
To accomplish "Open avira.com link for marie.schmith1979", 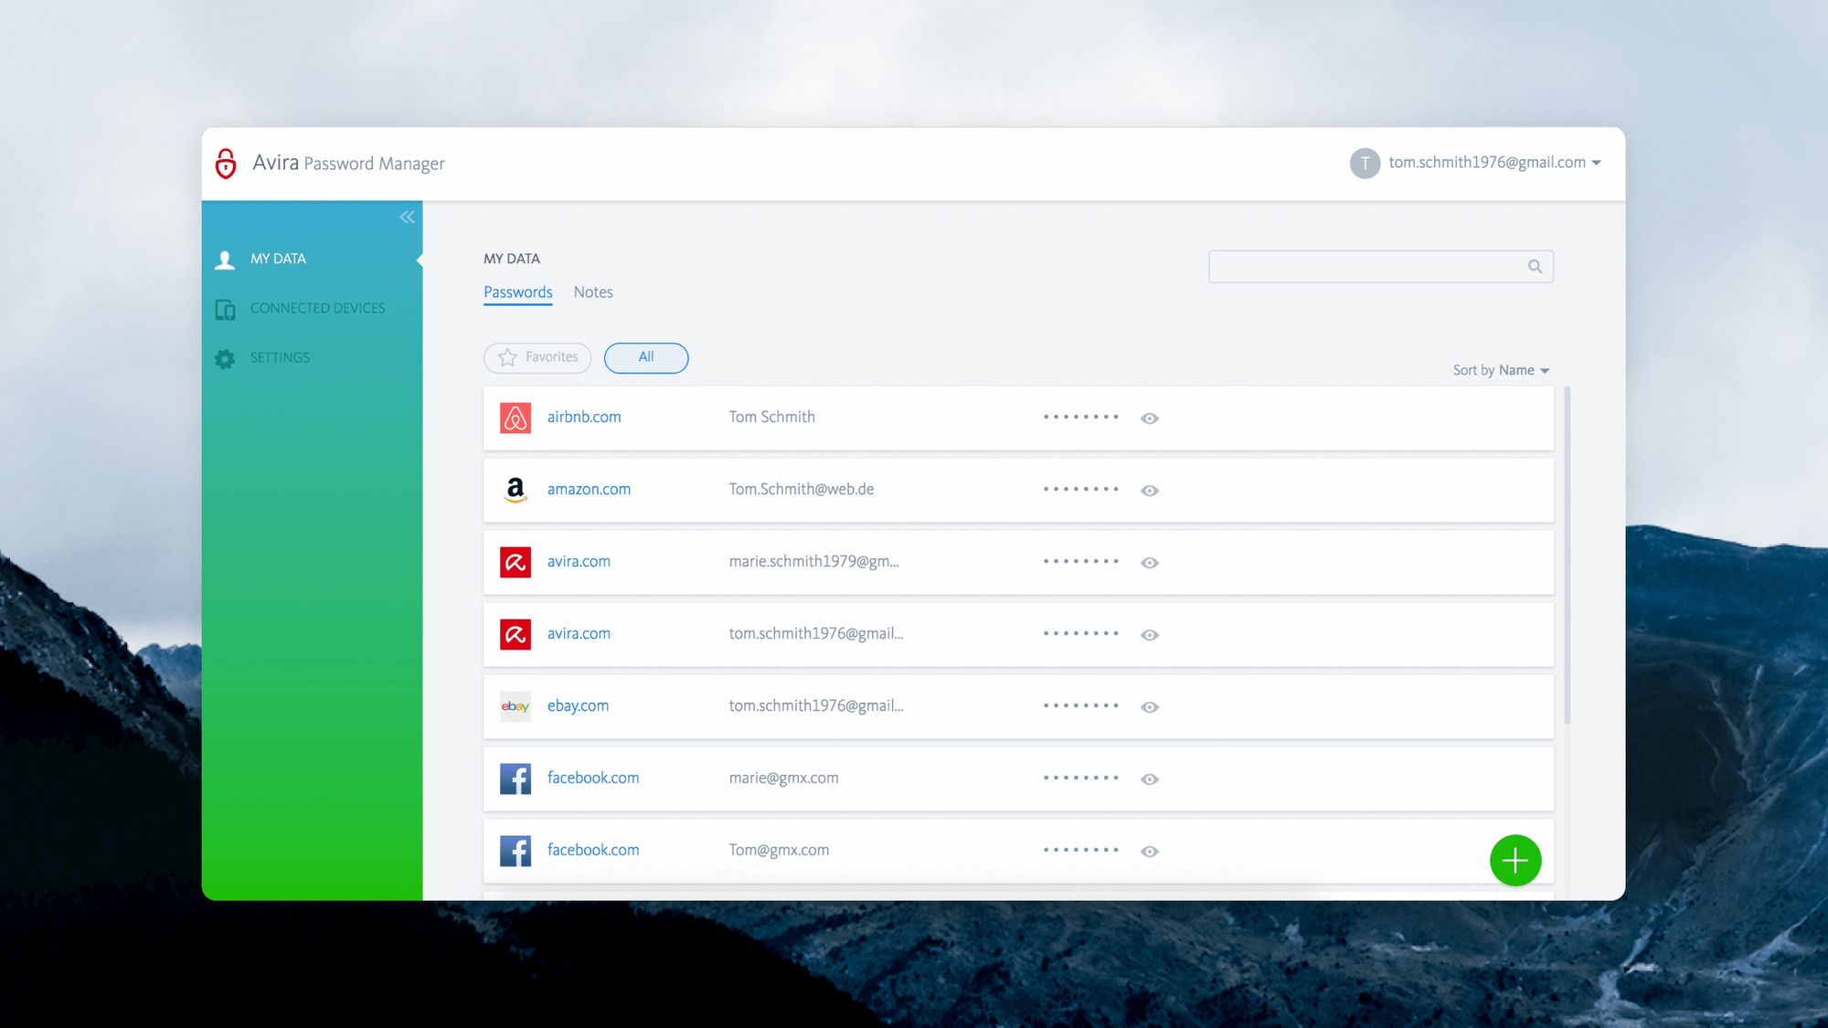I will 579,561.
